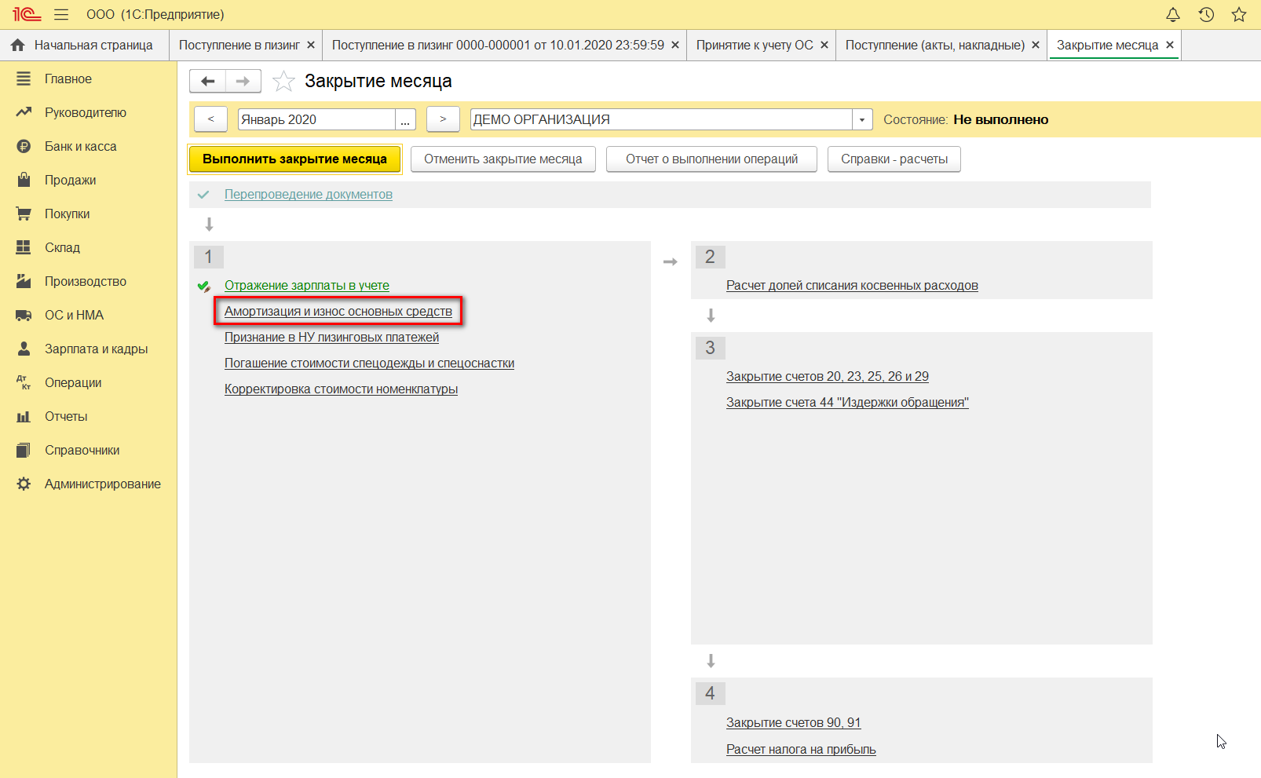Open the hamburger main menu
Viewport: 1261px width, 778px height.
click(x=61, y=15)
